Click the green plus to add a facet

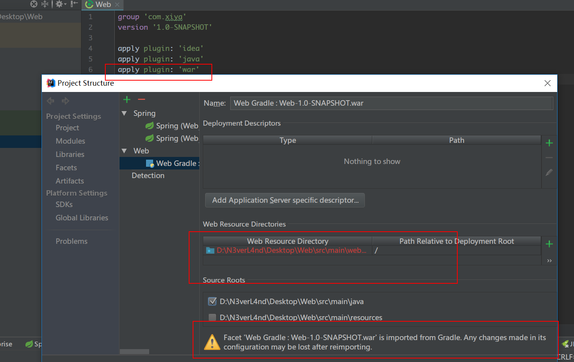127,99
